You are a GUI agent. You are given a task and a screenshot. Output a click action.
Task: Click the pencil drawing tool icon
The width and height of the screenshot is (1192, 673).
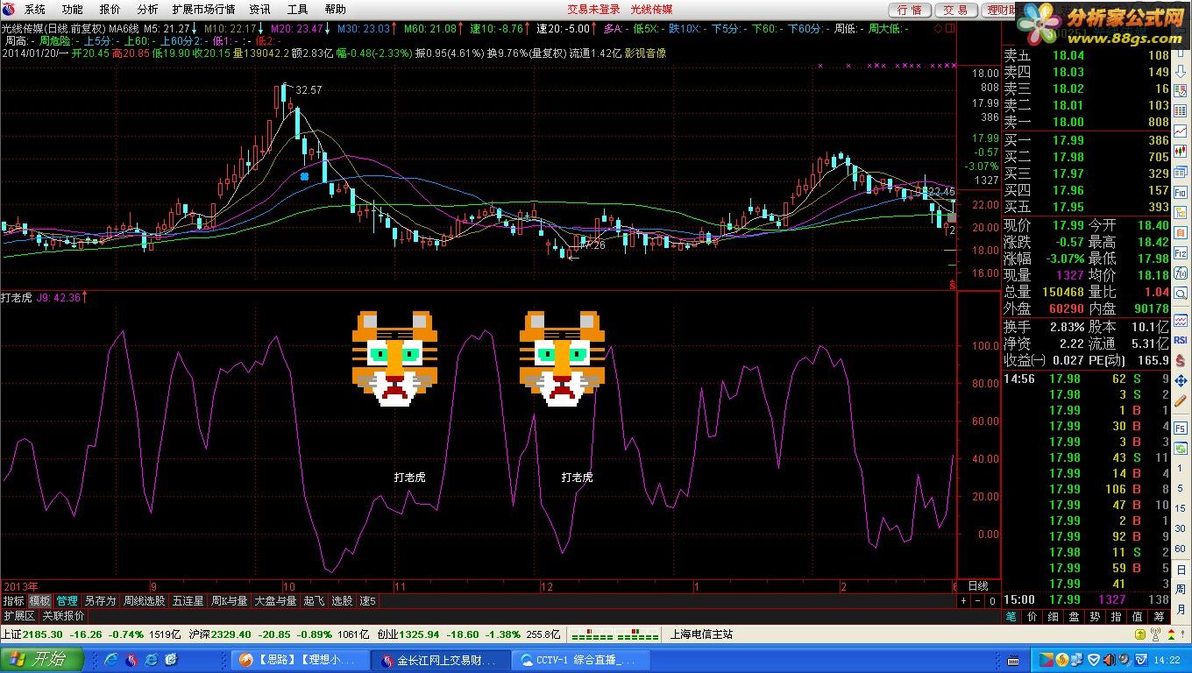(1181, 400)
